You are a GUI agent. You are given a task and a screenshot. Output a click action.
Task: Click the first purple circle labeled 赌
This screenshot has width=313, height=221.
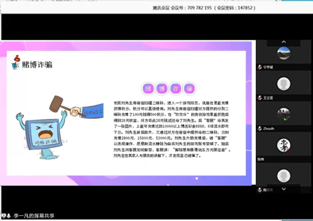148,89
